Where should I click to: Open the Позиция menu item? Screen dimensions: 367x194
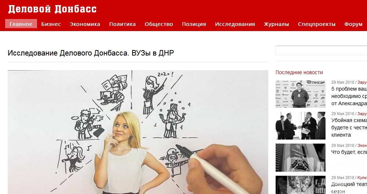[194, 24]
